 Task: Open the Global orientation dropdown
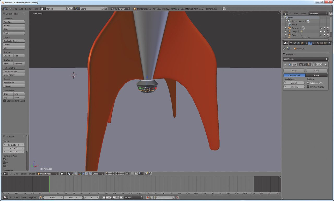(98, 174)
